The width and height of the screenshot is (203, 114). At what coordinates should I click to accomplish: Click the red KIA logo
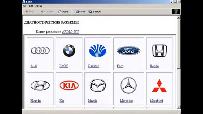(x=69, y=85)
